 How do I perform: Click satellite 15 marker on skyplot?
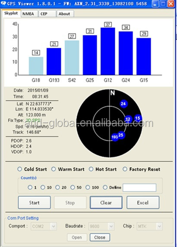click(x=138, y=118)
